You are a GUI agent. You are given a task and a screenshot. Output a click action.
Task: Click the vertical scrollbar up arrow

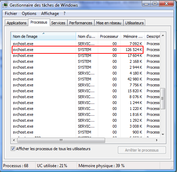coord(163,35)
